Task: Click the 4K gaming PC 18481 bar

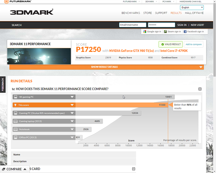Action: pyautogui.click(x=125, y=97)
